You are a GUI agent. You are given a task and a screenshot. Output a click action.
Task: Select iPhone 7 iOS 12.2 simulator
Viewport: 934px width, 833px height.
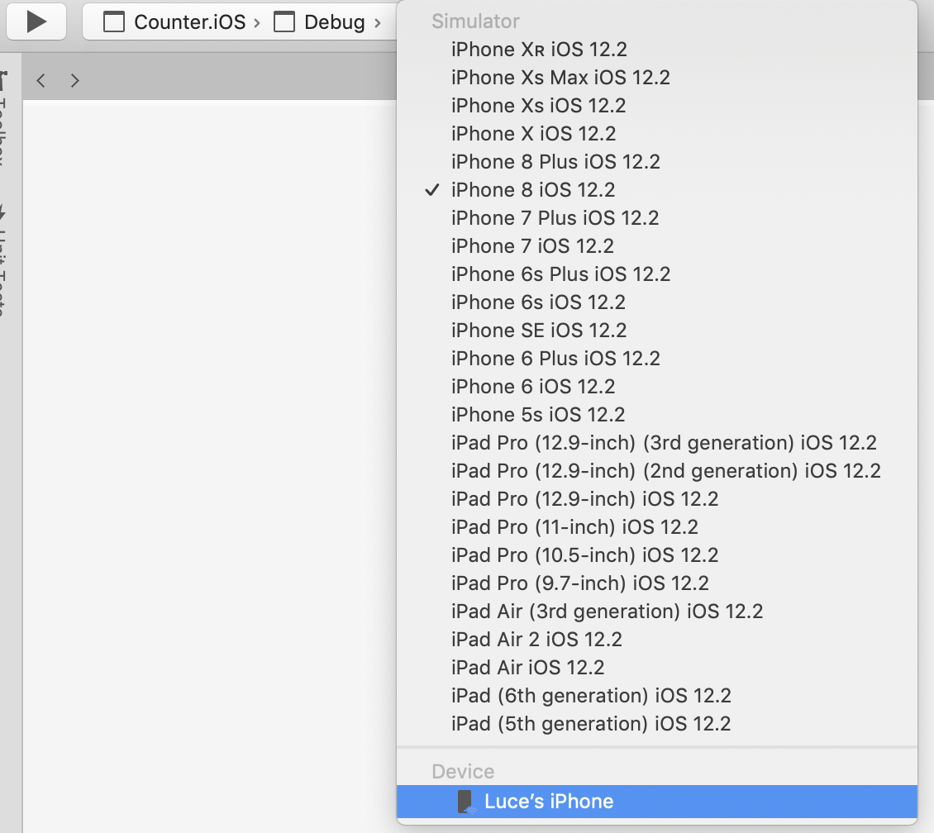[657, 246]
